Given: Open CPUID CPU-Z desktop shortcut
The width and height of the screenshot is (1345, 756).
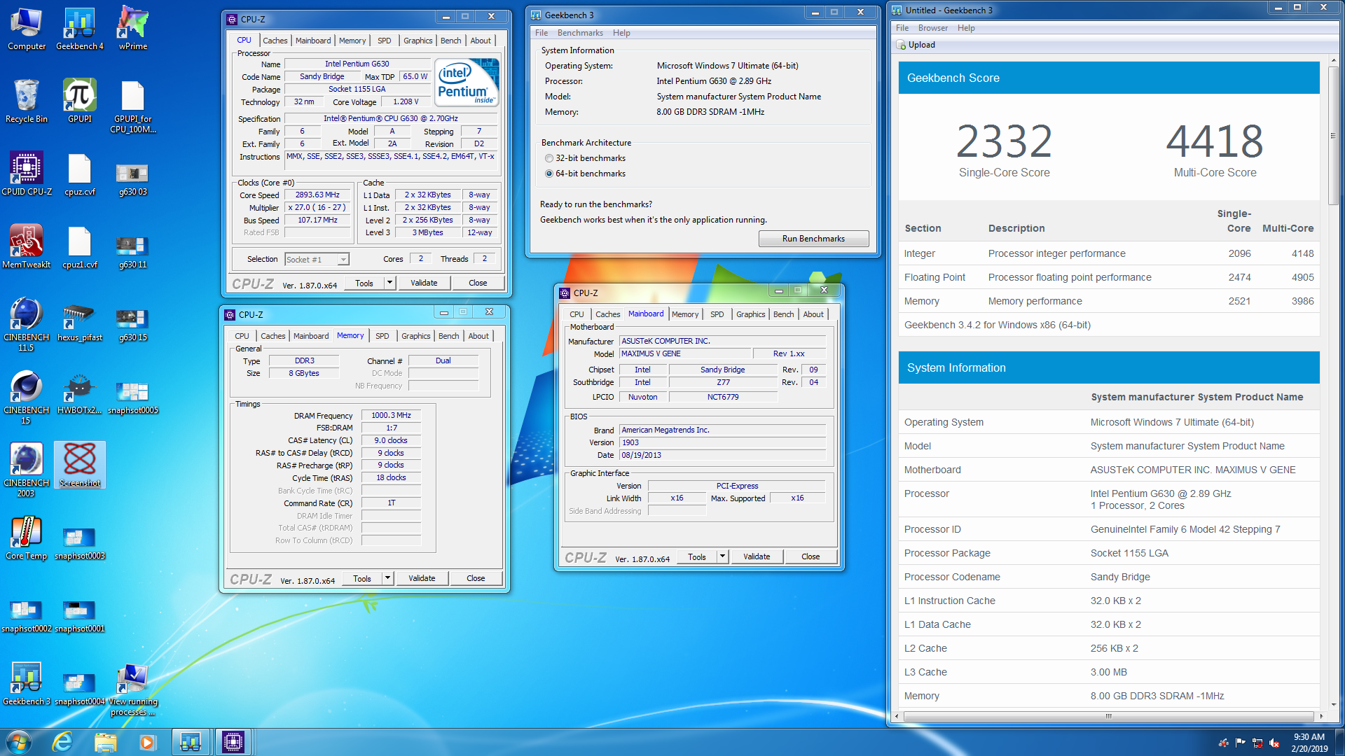Looking at the screenshot, I should pos(27,174).
